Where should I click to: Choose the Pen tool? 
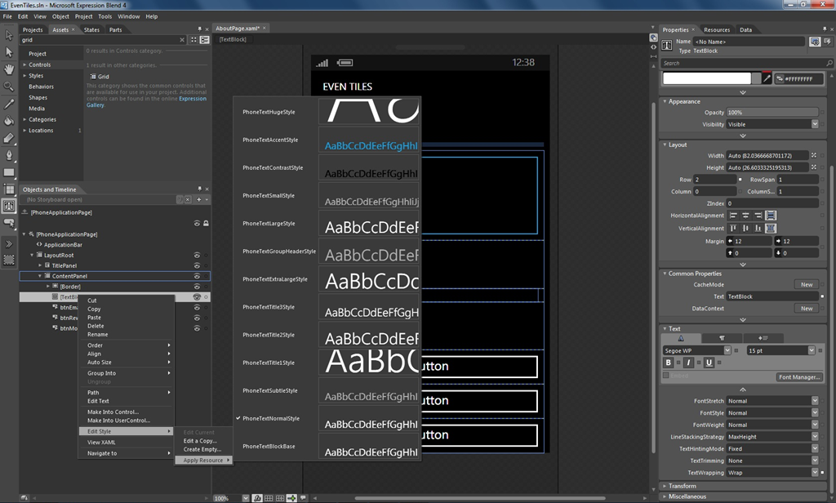click(x=9, y=155)
